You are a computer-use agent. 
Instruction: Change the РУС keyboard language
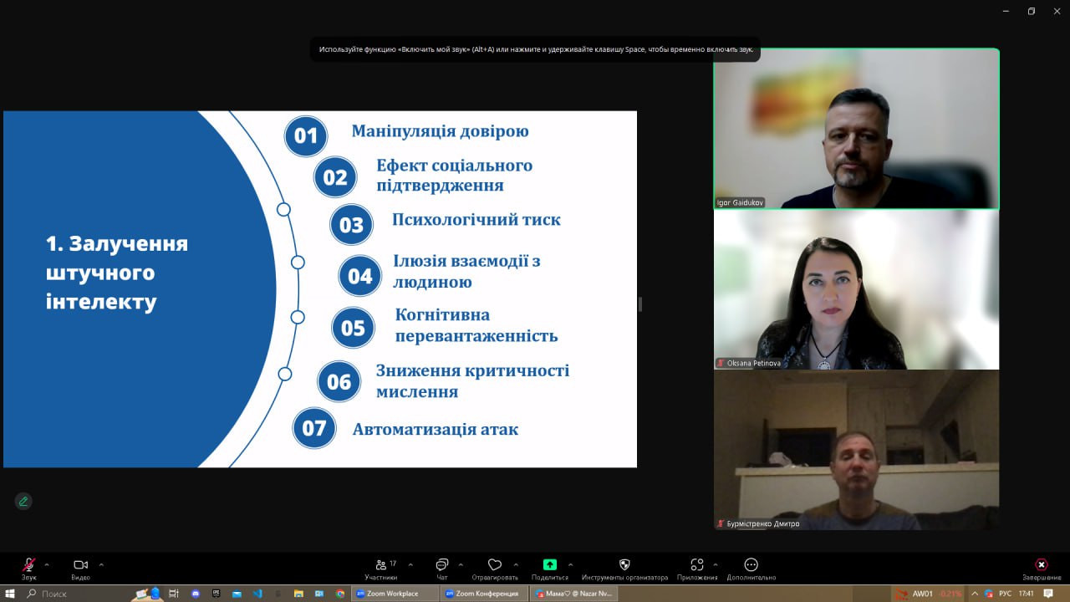1005,594
